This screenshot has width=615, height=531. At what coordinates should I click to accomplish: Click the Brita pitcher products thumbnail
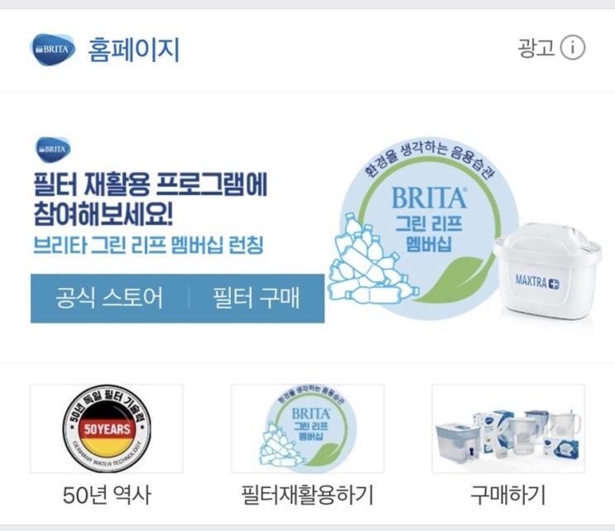tap(508, 428)
